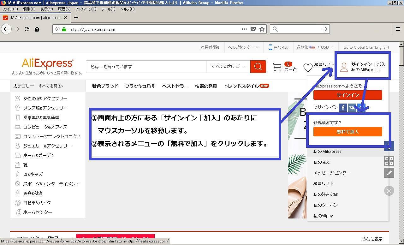Open the 表示(V) menu

[46, 9]
